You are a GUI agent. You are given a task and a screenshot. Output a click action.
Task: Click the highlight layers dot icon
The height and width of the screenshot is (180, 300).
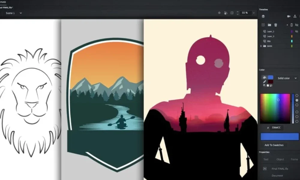coord(287,25)
